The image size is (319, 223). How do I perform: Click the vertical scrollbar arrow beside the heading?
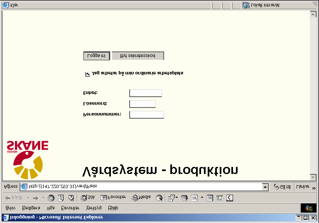pyautogui.click(x=313, y=177)
